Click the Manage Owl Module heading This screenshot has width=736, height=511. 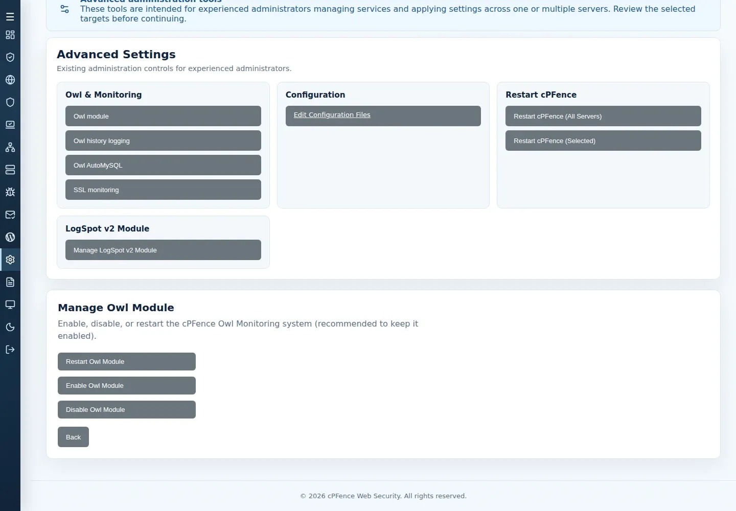click(x=116, y=308)
